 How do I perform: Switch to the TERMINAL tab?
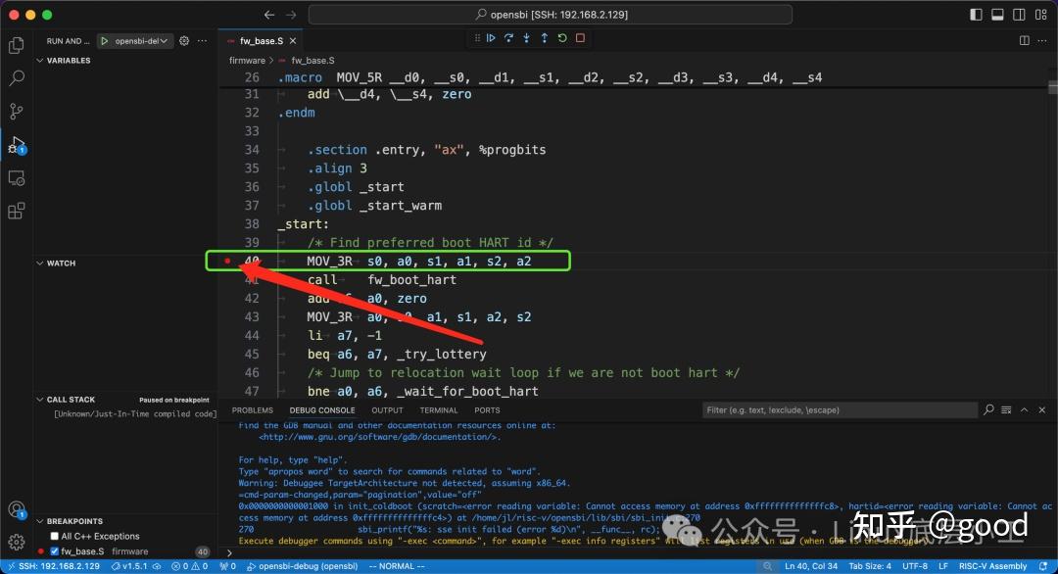[x=439, y=409]
